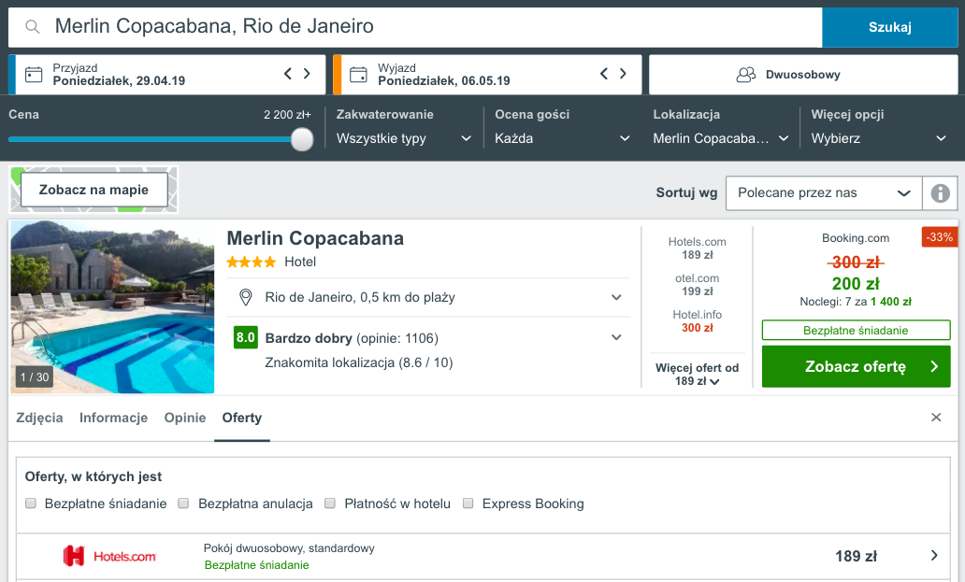
Task: Click the Merlin Copacabana hotel title
Action: pos(315,238)
